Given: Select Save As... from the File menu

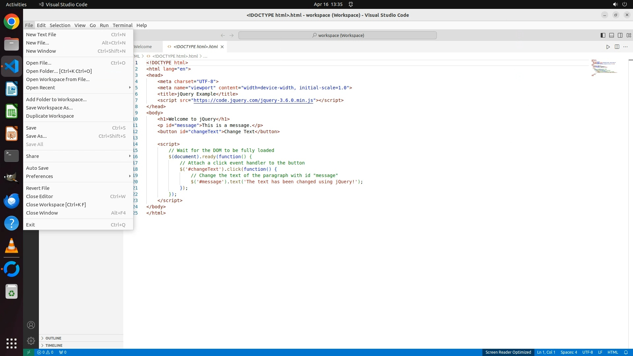Looking at the screenshot, I should pos(36,136).
